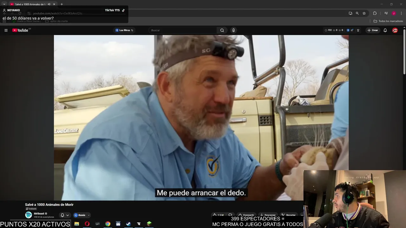Screen dimensions: 406x228
Task: Bookmark this page with star icon
Action: pyautogui.click(x=364, y=13)
